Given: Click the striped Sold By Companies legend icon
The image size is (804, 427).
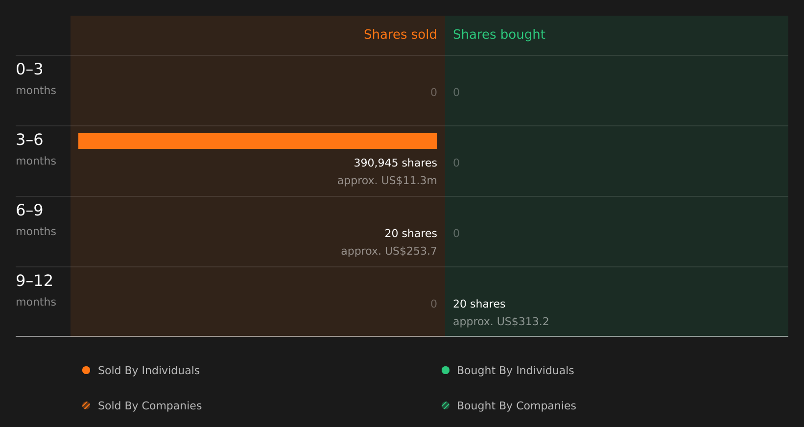Looking at the screenshot, I should point(86,405).
